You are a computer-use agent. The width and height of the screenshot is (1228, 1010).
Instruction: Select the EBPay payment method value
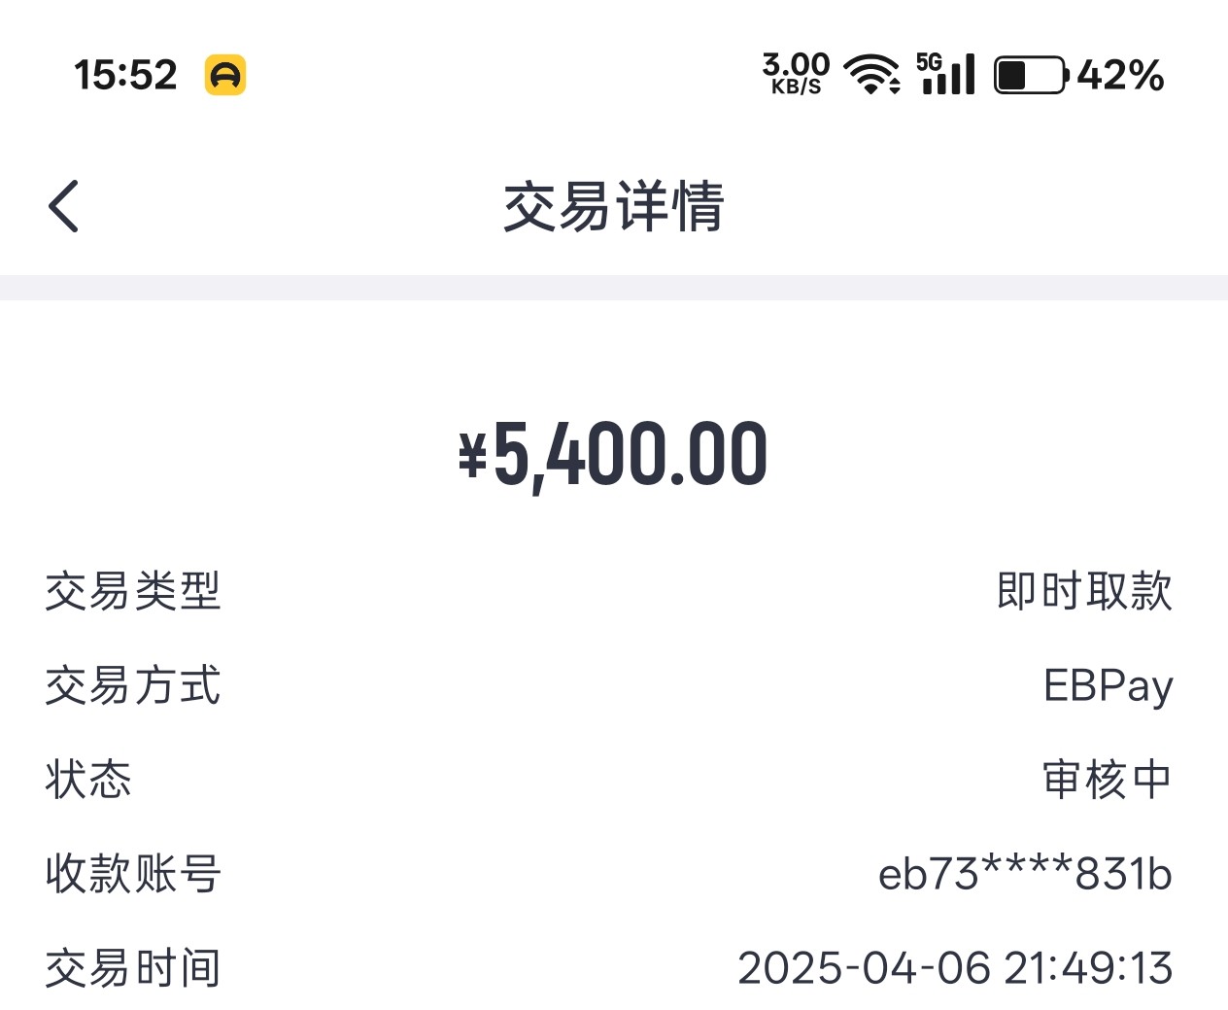click(x=1108, y=686)
